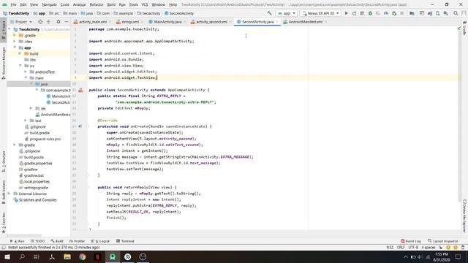Open Project panel gear settings

tap(58, 22)
